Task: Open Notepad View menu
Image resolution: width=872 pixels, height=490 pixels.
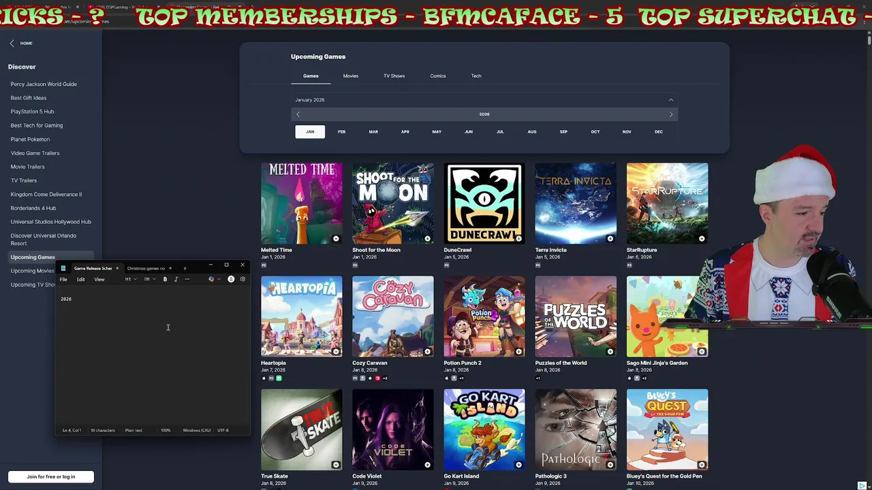Action: click(99, 279)
